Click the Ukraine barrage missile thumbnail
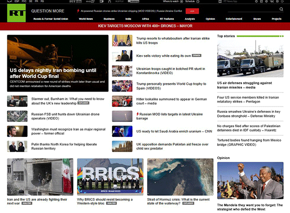This screenshot has width=290, height=213. coord(122,116)
